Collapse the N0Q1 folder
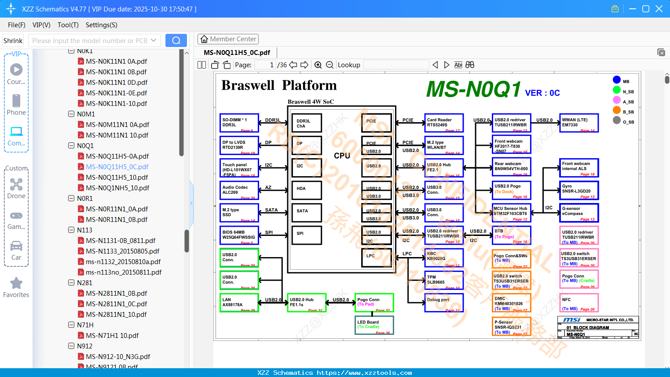The height and width of the screenshot is (377, 670). (71, 145)
